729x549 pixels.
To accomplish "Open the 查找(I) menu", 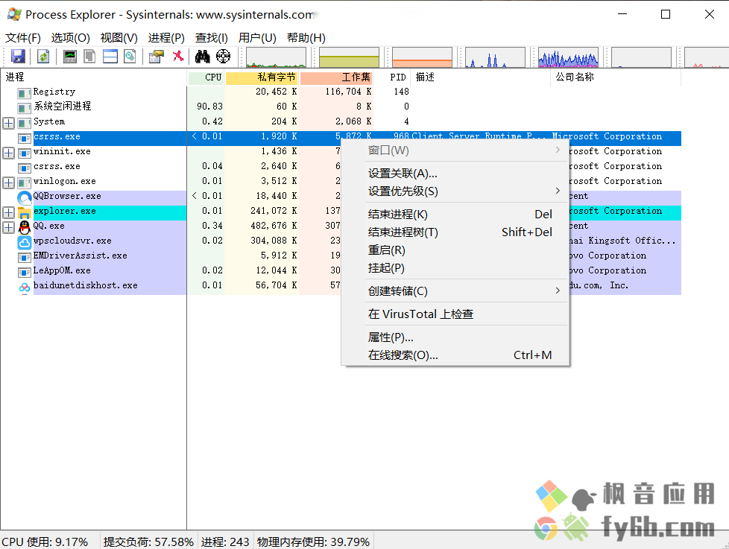I will coord(212,38).
